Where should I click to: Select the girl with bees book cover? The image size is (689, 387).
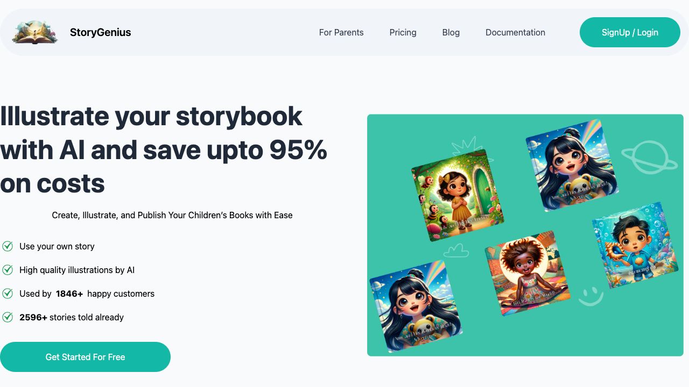(458, 195)
